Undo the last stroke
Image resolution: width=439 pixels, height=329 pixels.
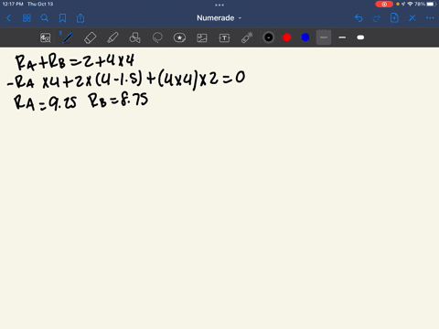point(359,18)
